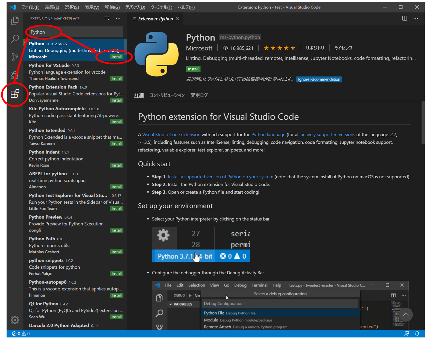Select the Extension: Python editor tab
Screen dimensions: 427x338
[156, 19]
